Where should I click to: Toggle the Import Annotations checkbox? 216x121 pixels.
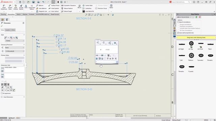(x=178, y=22)
